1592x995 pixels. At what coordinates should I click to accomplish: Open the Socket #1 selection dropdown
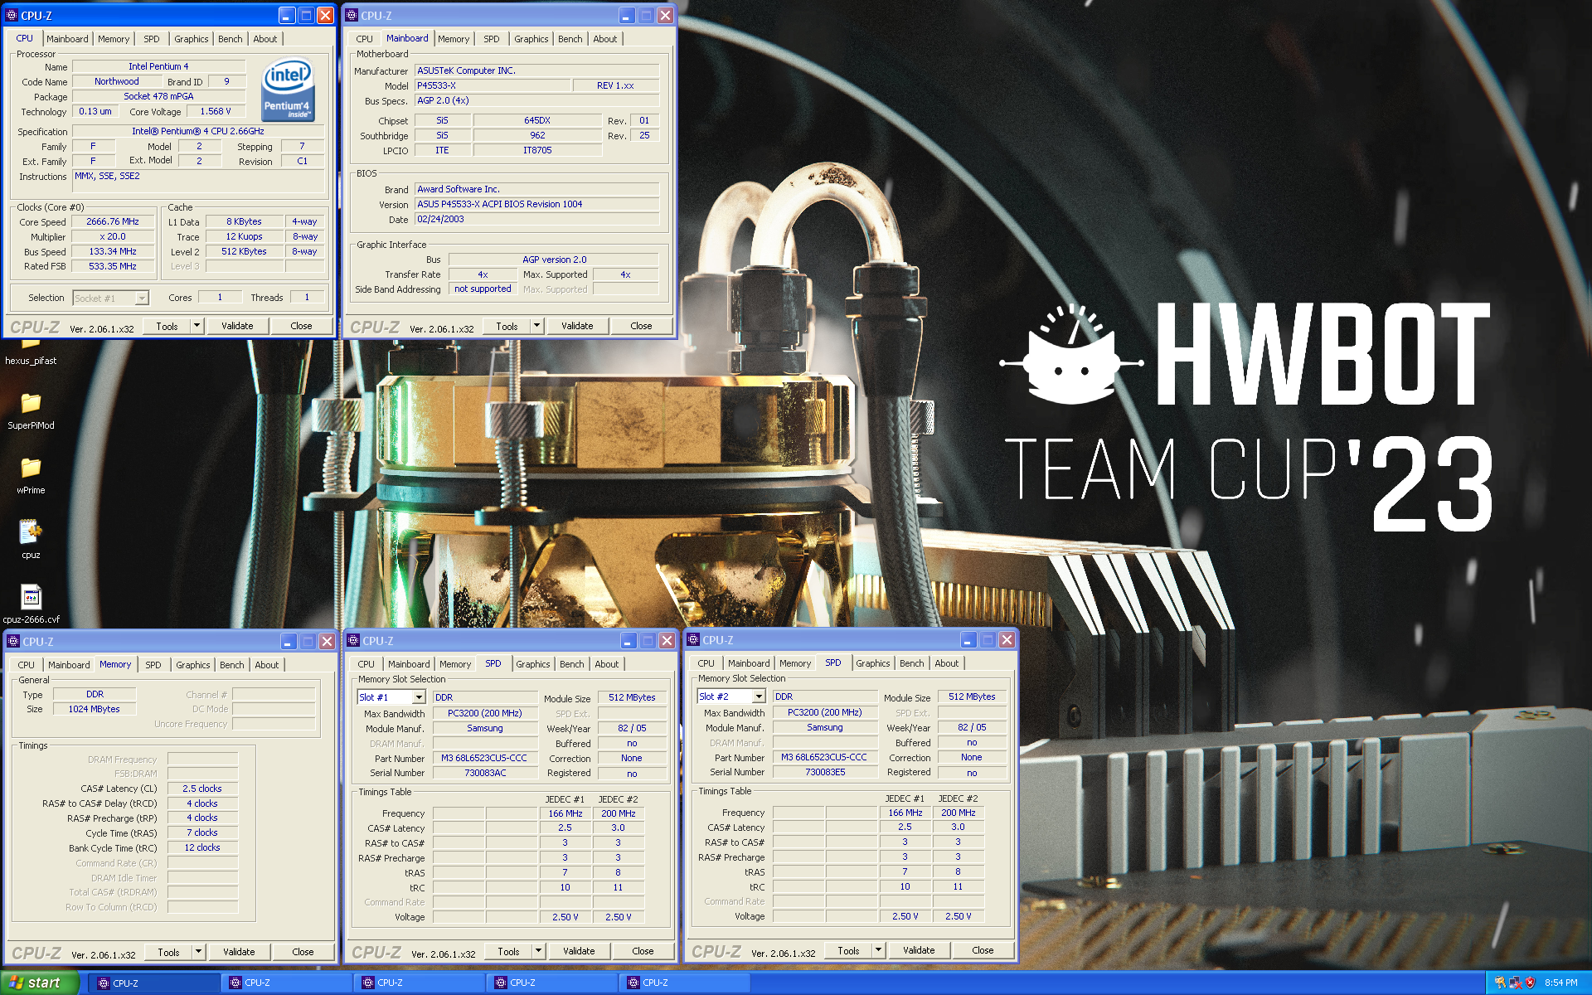pyautogui.click(x=142, y=298)
